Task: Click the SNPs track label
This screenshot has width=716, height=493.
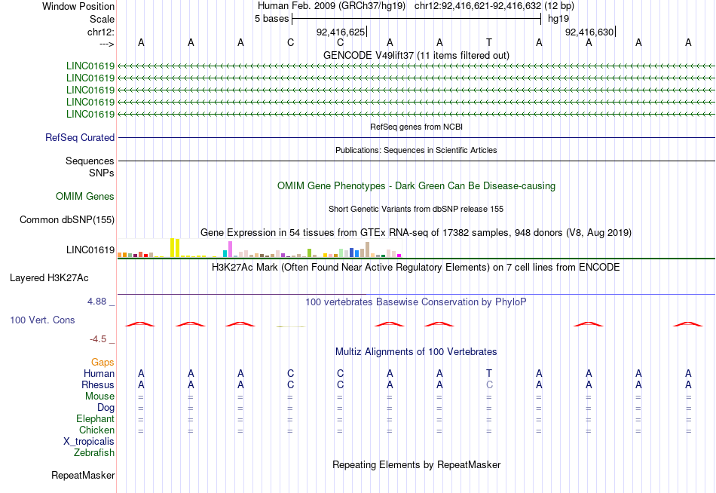Action: (102, 173)
